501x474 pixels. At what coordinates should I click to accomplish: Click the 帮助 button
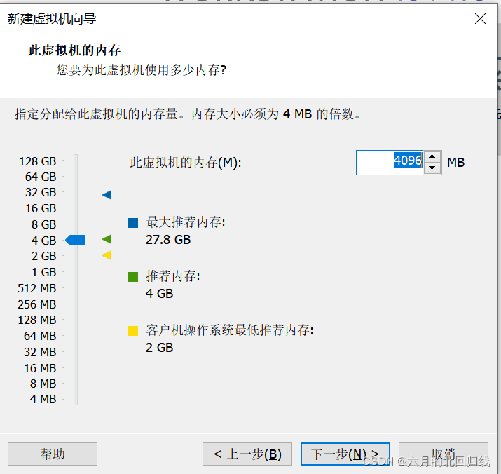pos(53,454)
